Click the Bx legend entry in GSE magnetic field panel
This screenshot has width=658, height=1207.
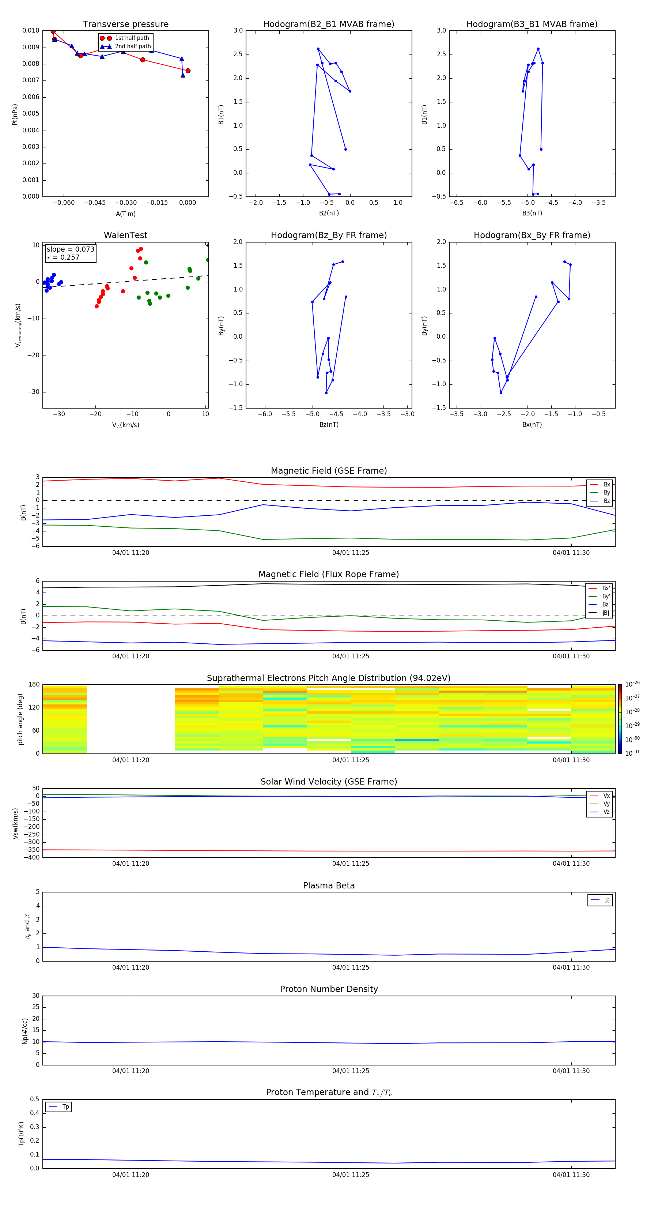pos(600,485)
